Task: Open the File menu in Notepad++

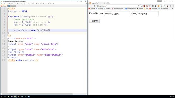Action: 2,4
